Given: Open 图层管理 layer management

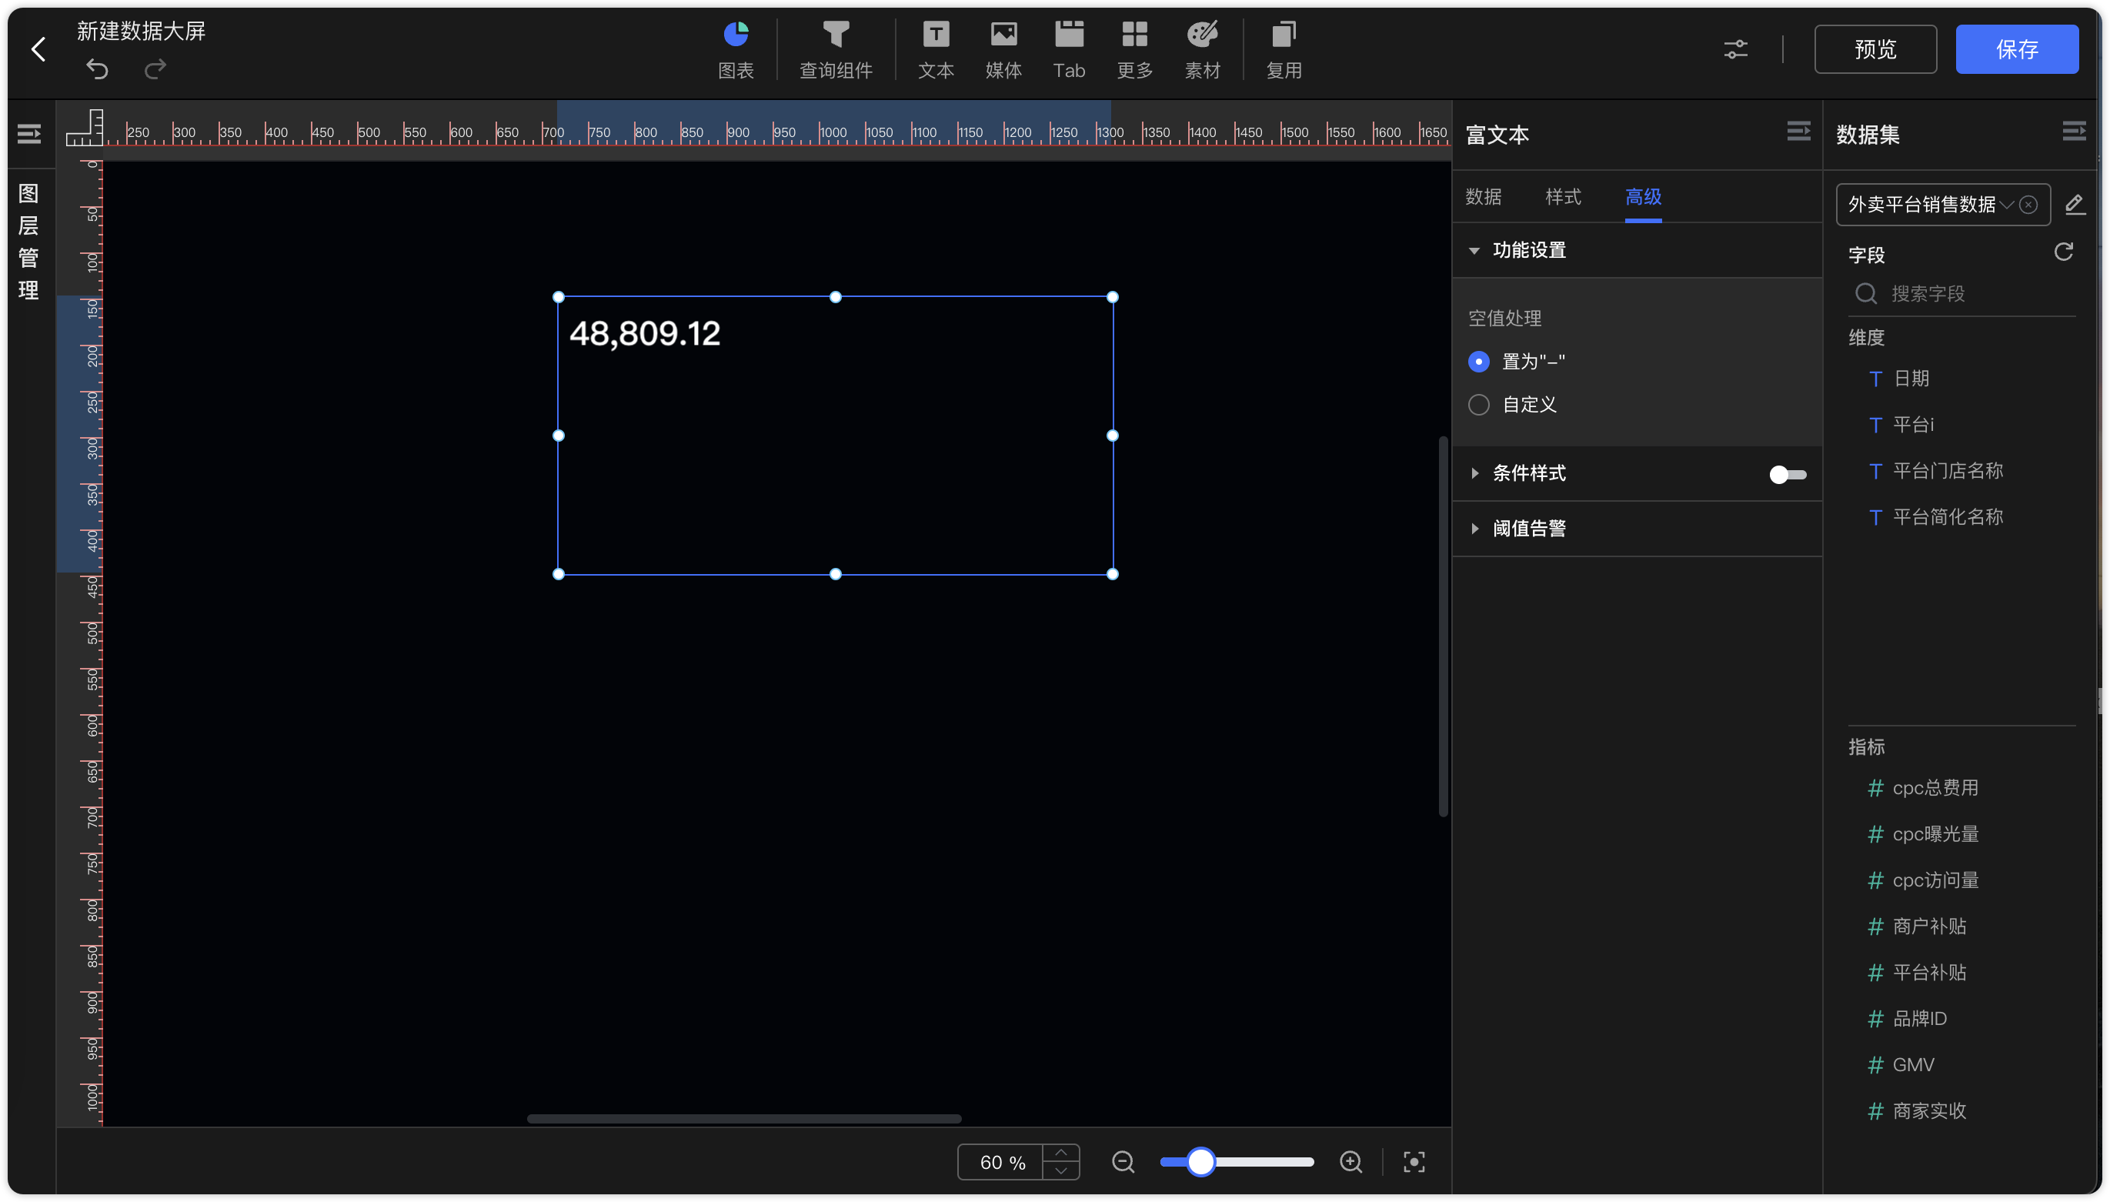Looking at the screenshot, I should (29, 242).
